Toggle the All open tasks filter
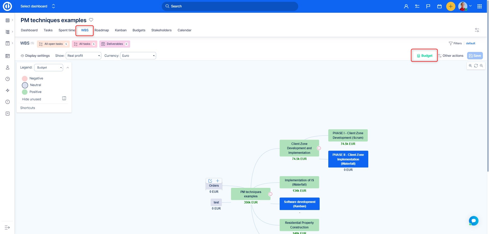Viewport: 489px width, 234px height. click(53, 44)
